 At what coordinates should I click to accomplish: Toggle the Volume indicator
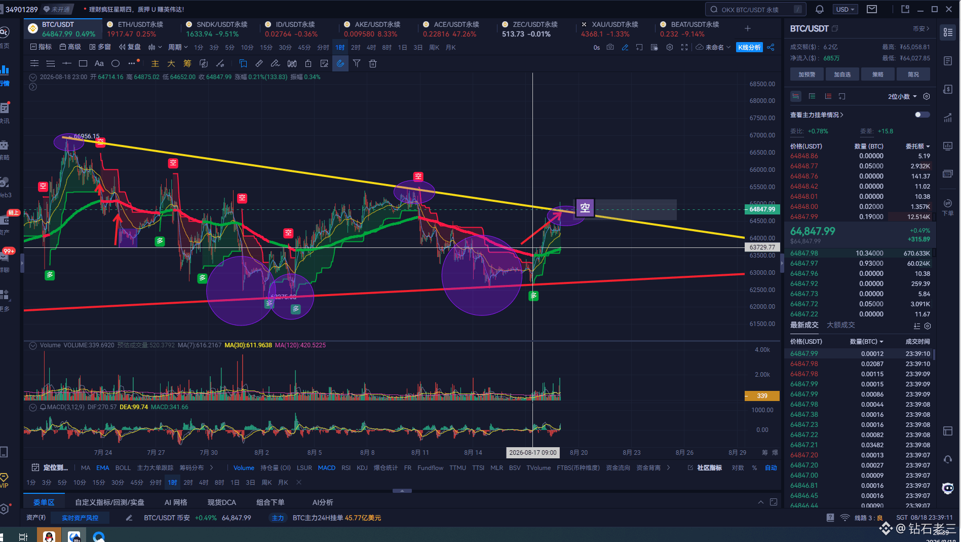[x=244, y=467]
